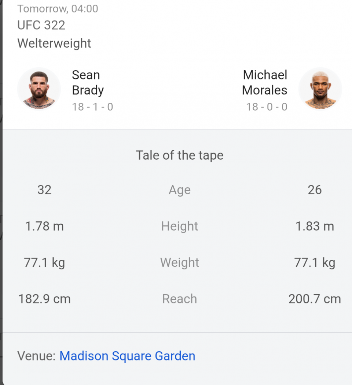Viewport: 352px width, 385px height.
Task: Open the Madison Square Garden venue link
Action: point(127,356)
